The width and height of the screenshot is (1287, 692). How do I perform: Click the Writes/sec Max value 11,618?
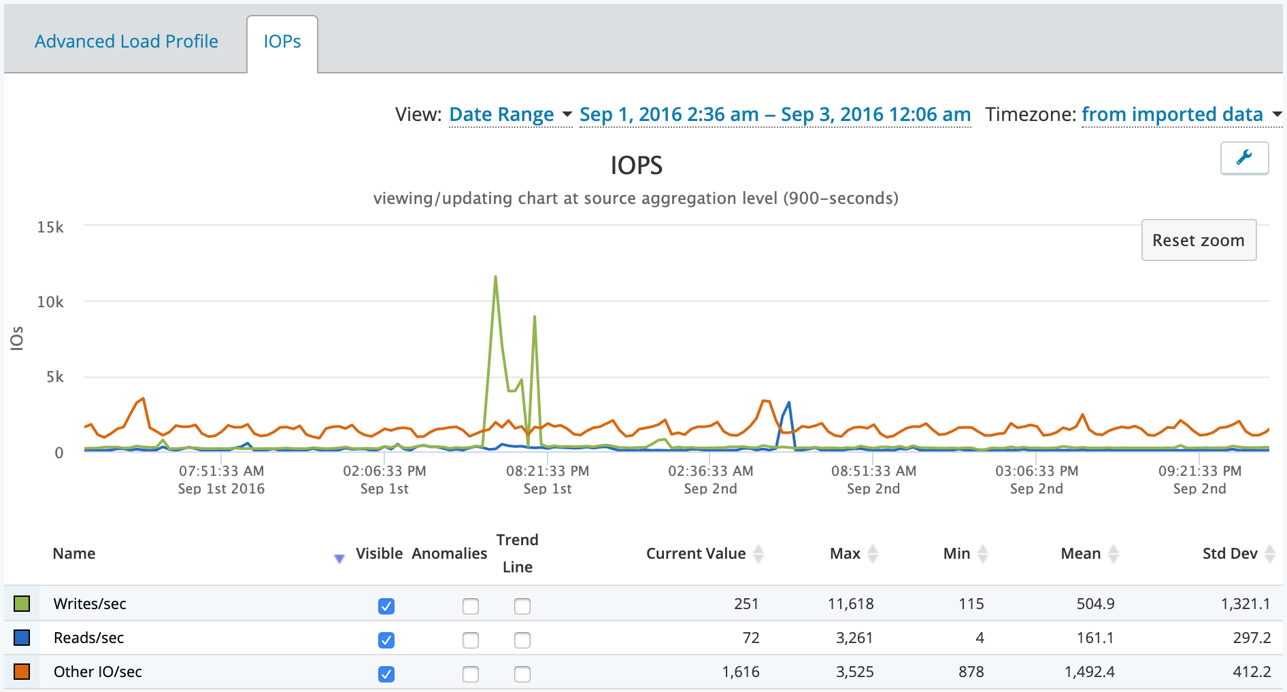point(850,604)
